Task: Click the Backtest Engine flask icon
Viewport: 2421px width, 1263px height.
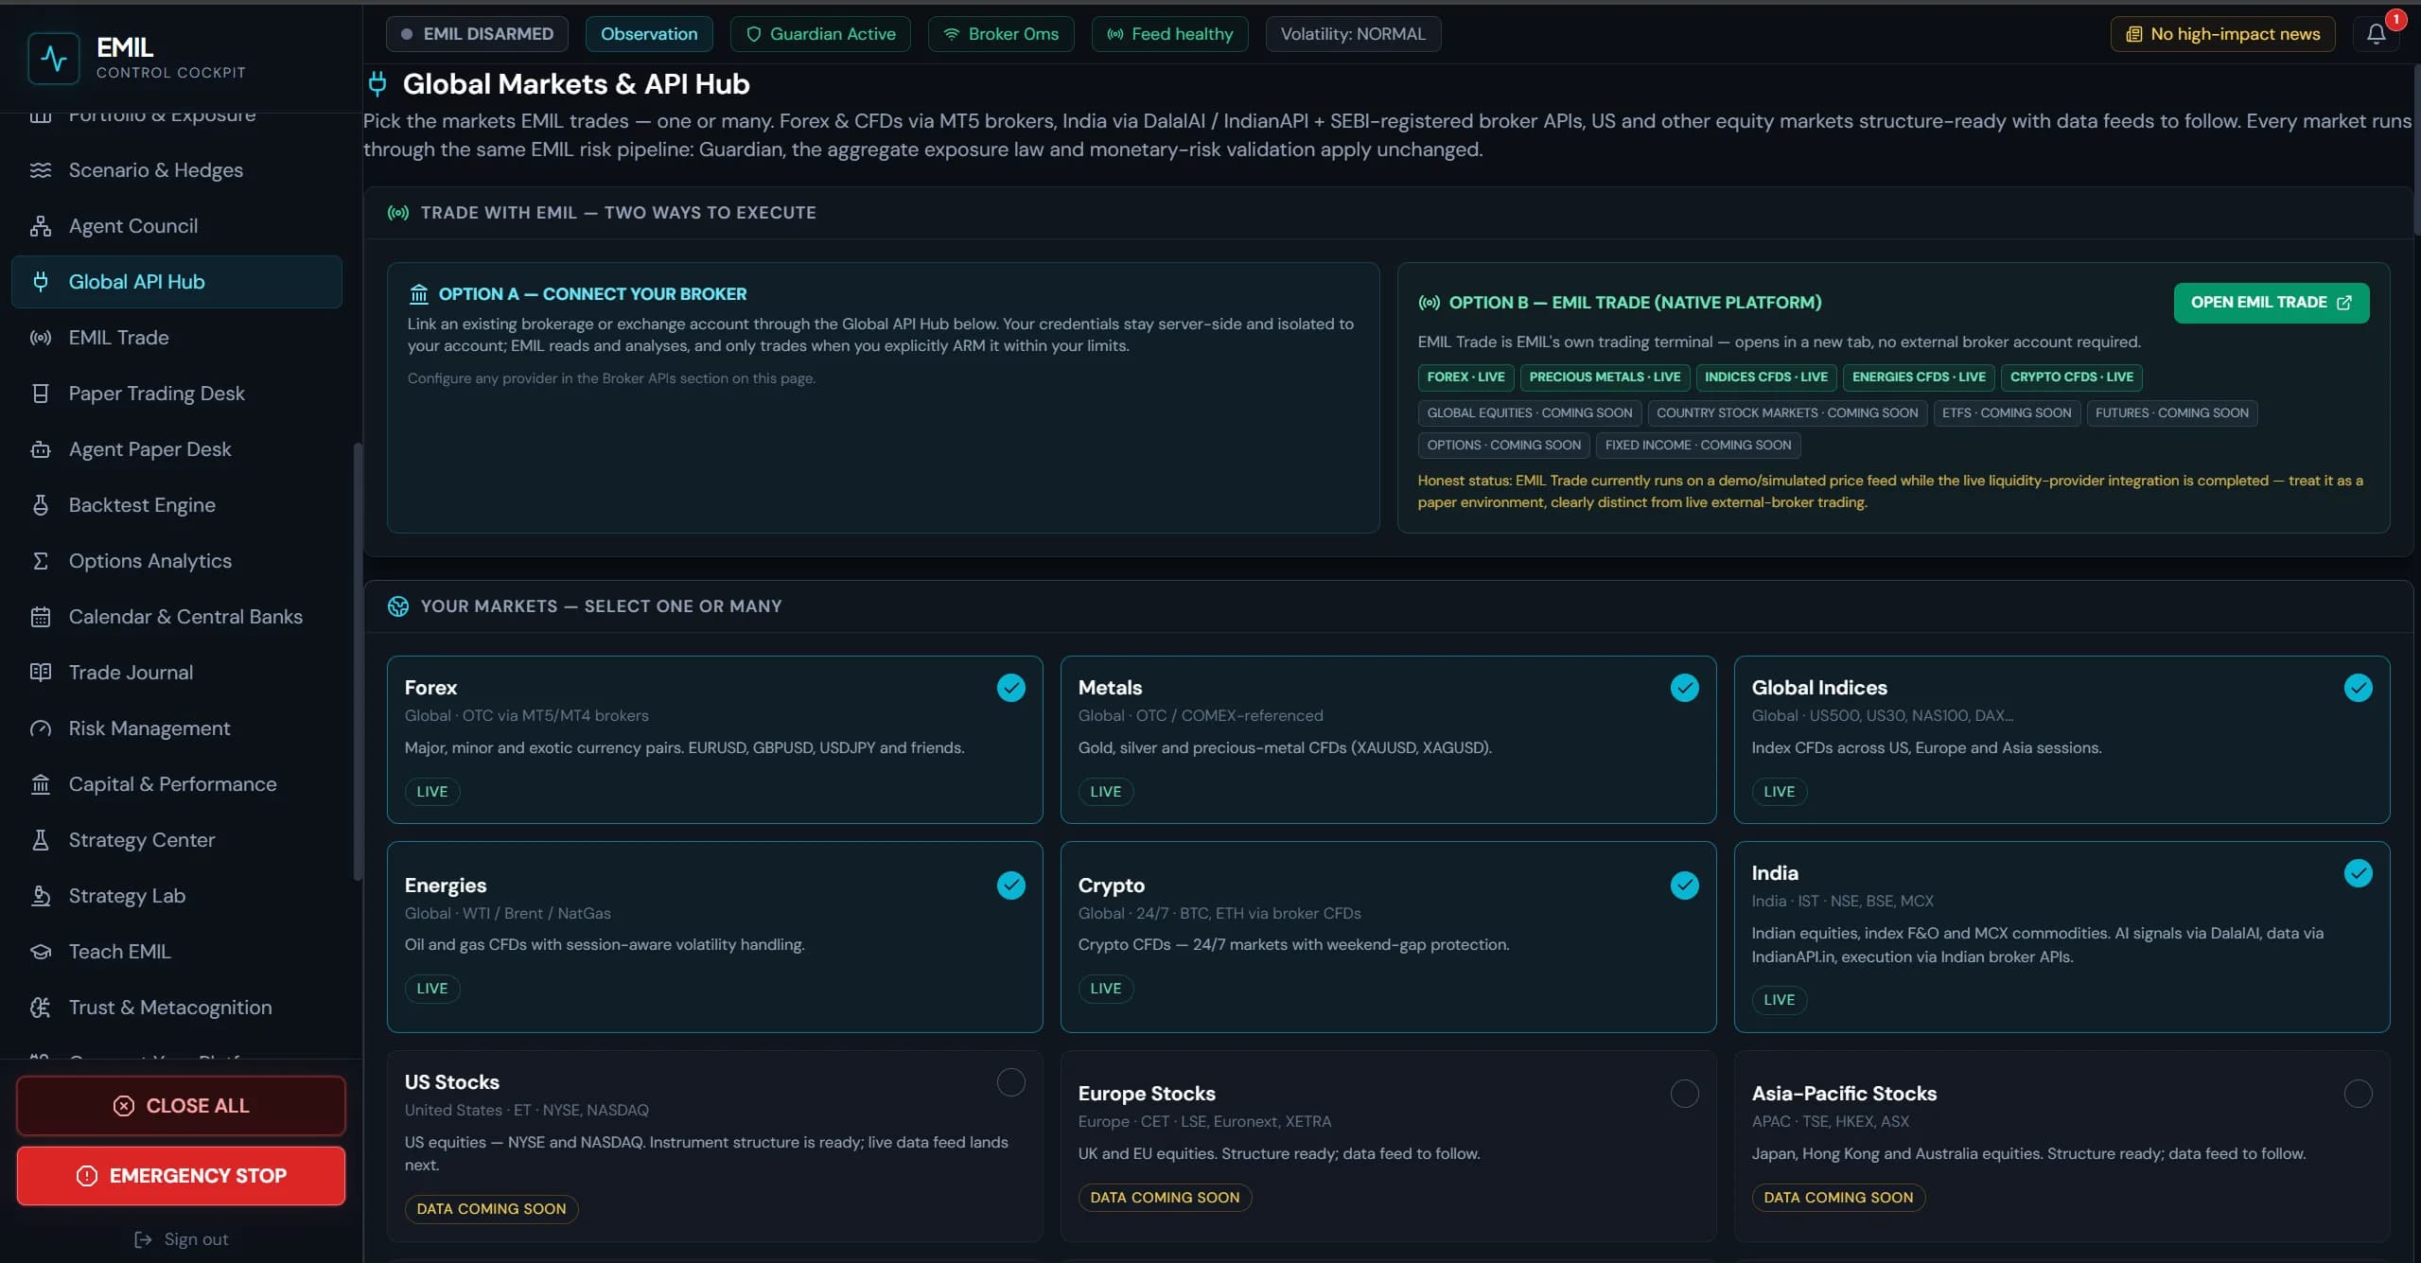Action: (40, 505)
